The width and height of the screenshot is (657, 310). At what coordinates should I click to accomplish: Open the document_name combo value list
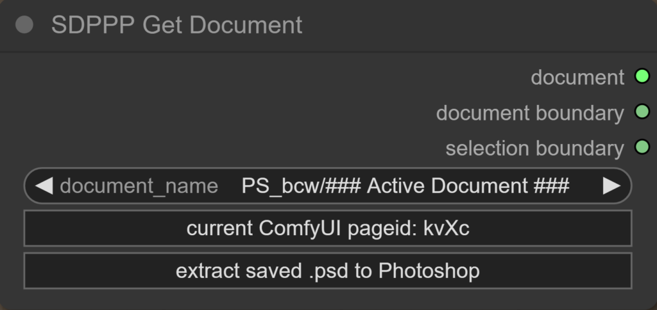point(404,186)
